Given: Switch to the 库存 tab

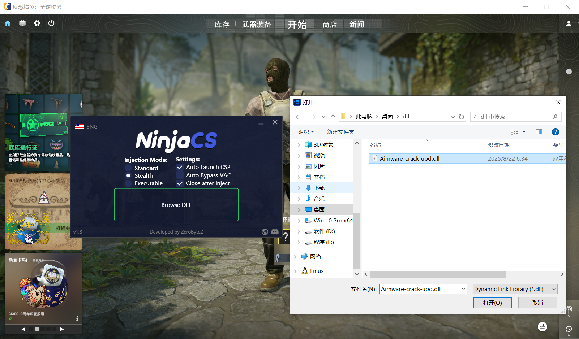Looking at the screenshot, I should coord(222,25).
